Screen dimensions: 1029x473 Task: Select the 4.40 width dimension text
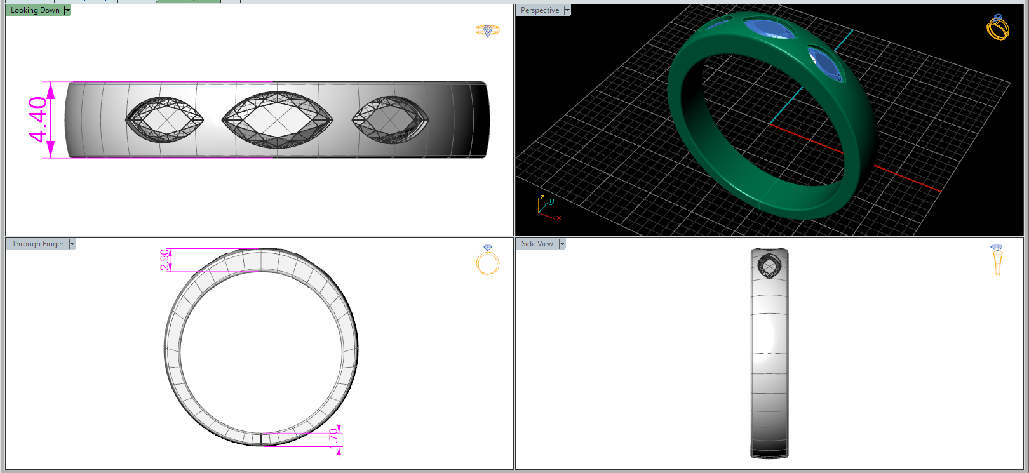(38, 119)
